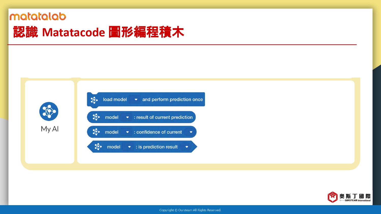Click the ': is prediction result' text
Image resolution: width=381 pixels, height=214 pixels.
(156, 147)
